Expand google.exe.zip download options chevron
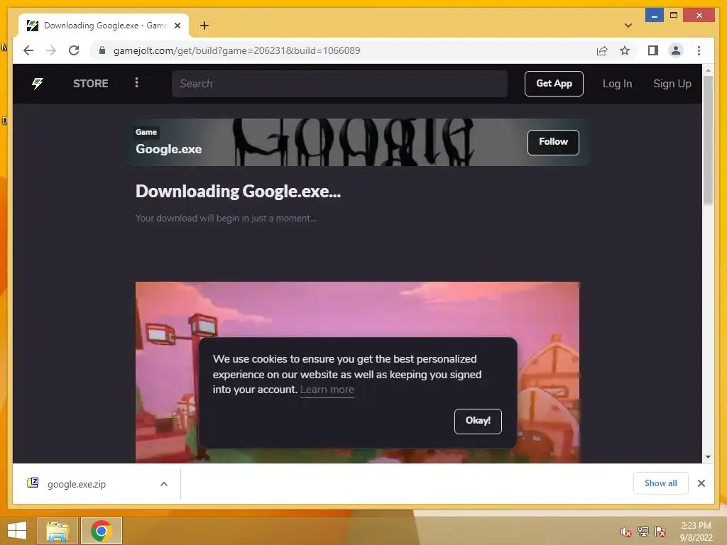The image size is (727, 545). pos(164,484)
